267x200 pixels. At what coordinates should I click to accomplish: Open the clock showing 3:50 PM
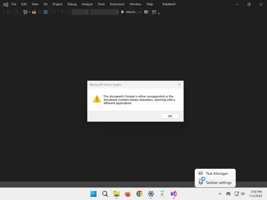[x=256, y=194]
